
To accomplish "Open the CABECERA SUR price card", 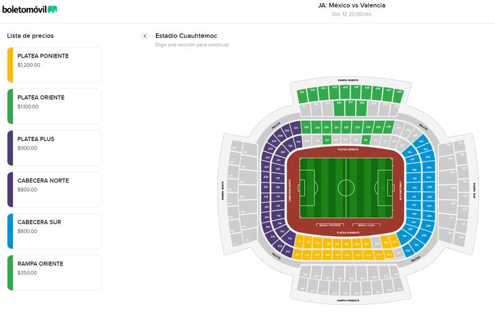I will coord(54,231).
